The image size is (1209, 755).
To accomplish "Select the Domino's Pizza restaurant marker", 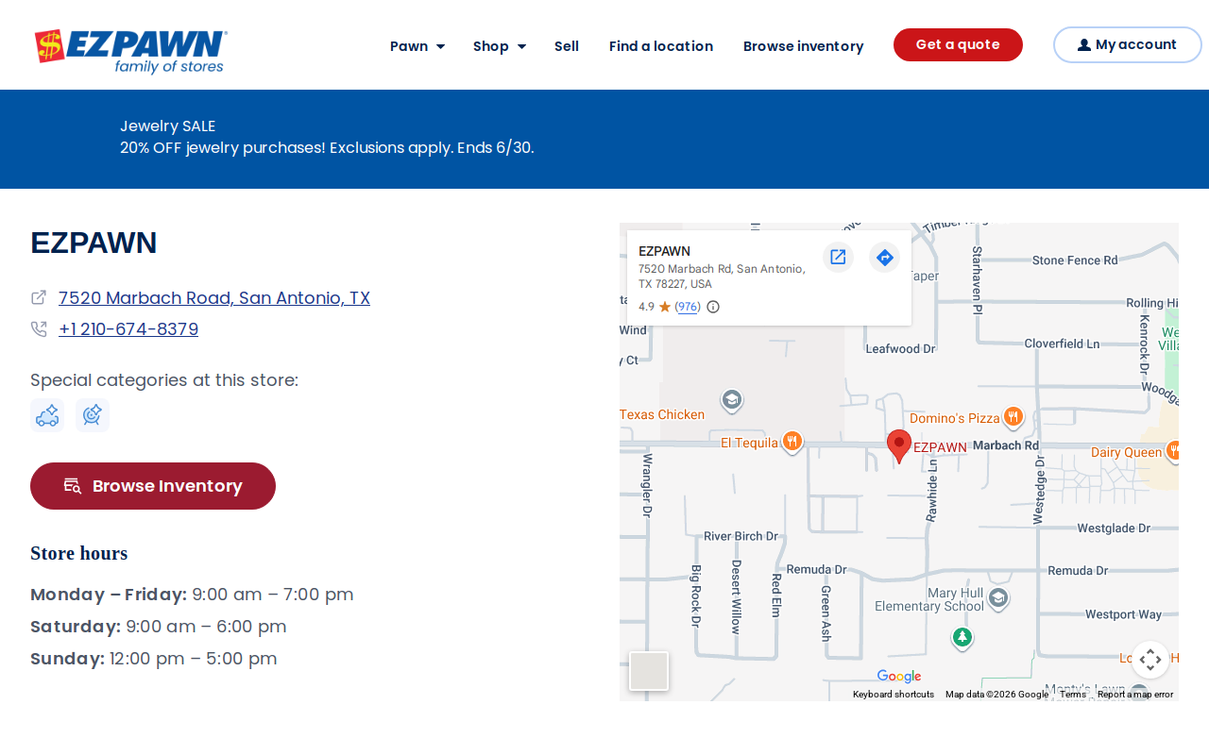I will 1013,416.
